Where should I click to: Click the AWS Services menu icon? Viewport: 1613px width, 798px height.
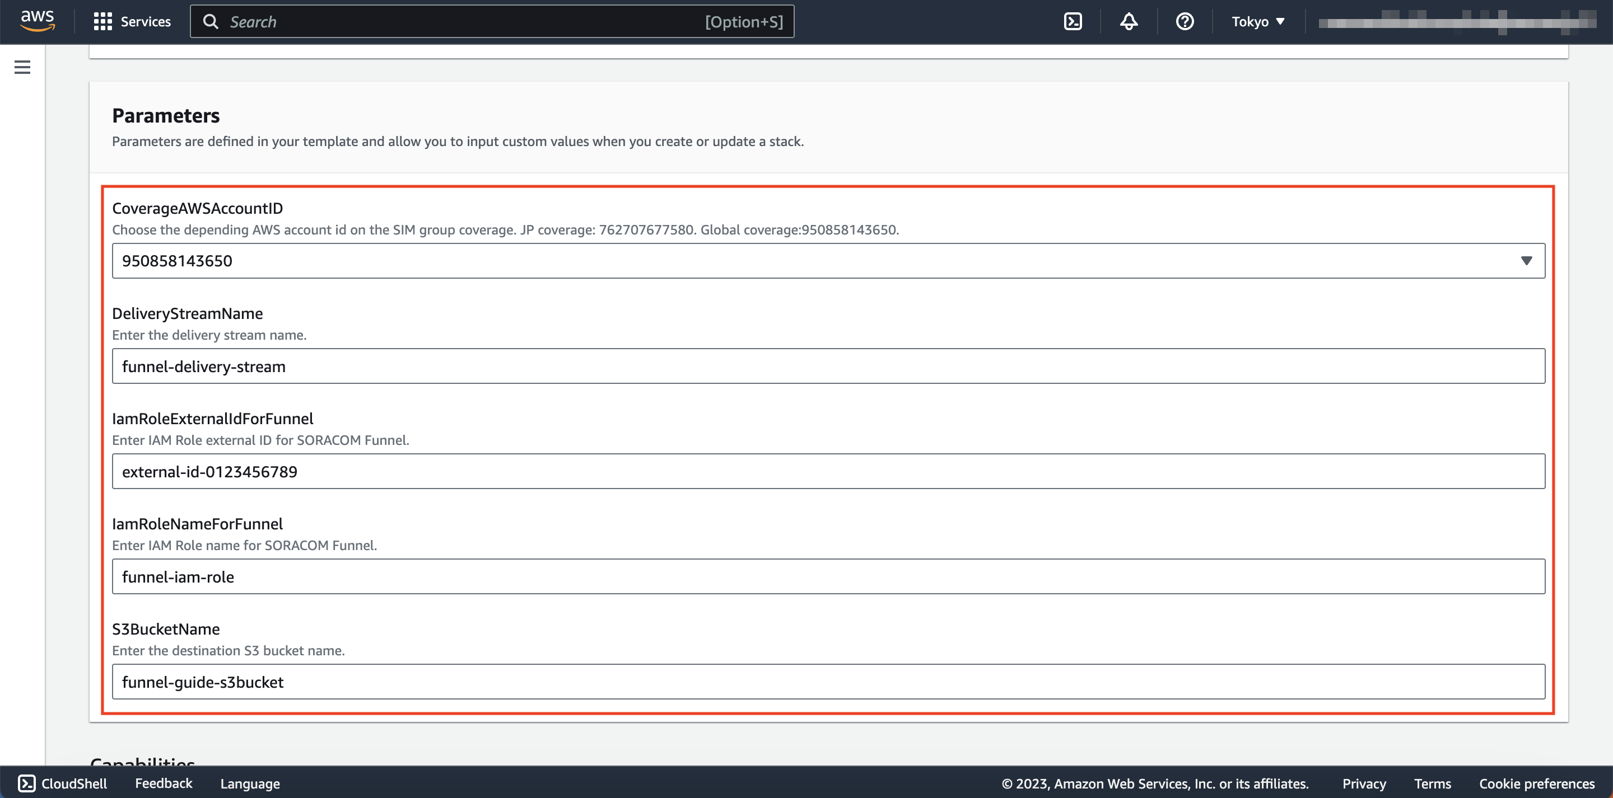coord(102,21)
